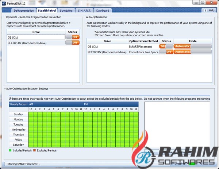Go to the S.M.A.R.T. tab
Image resolution: width=219 pixels, height=169 pixels.
84,11
